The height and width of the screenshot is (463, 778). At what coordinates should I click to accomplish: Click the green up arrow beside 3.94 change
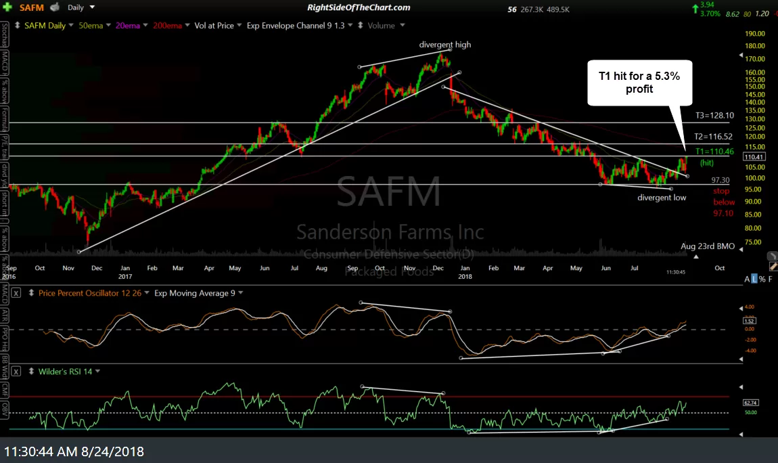point(695,8)
